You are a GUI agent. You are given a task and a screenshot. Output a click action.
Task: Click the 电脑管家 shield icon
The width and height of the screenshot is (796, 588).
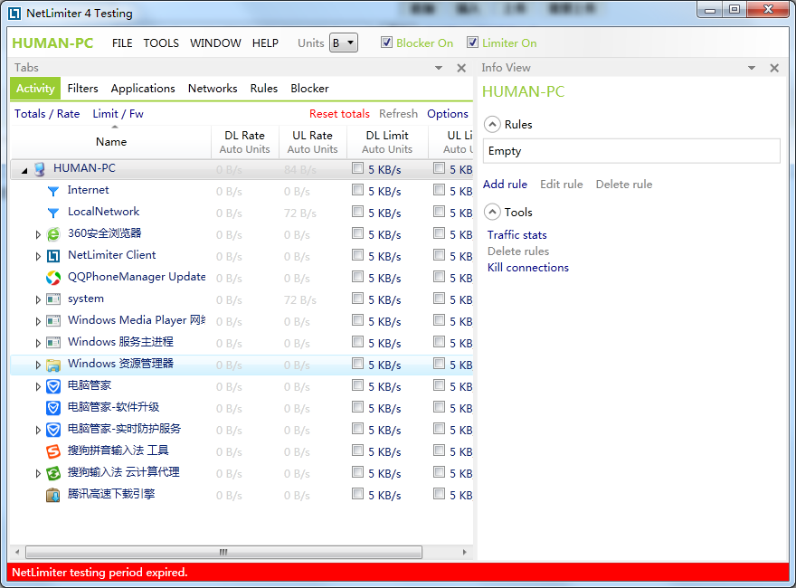(x=53, y=386)
